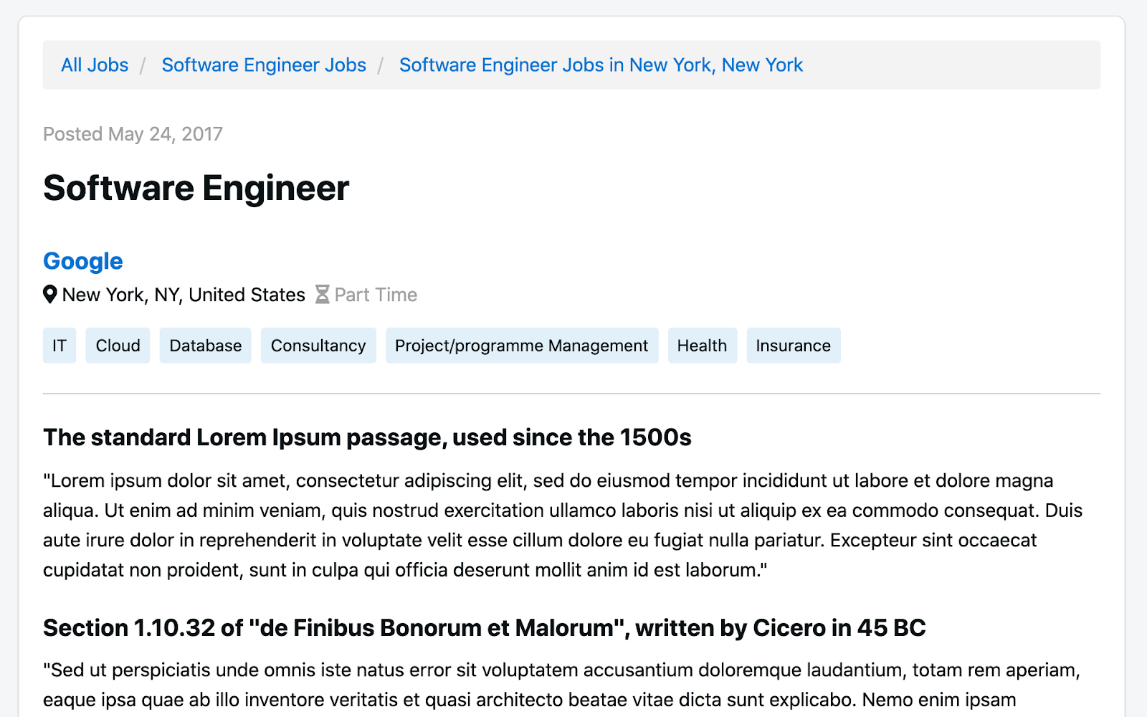Click New York, NY, United States location text
This screenshot has height=717, width=1147.
pyautogui.click(x=184, y=295)
